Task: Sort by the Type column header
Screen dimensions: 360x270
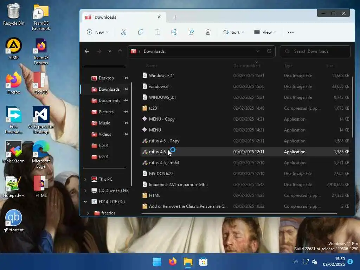Action: (x=288, y=66)
